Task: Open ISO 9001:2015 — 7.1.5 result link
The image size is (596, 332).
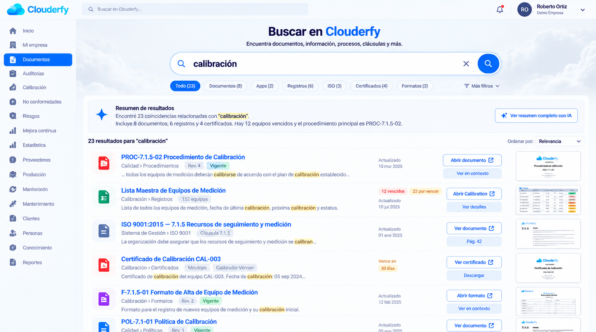Action: (x=206, y=224)
